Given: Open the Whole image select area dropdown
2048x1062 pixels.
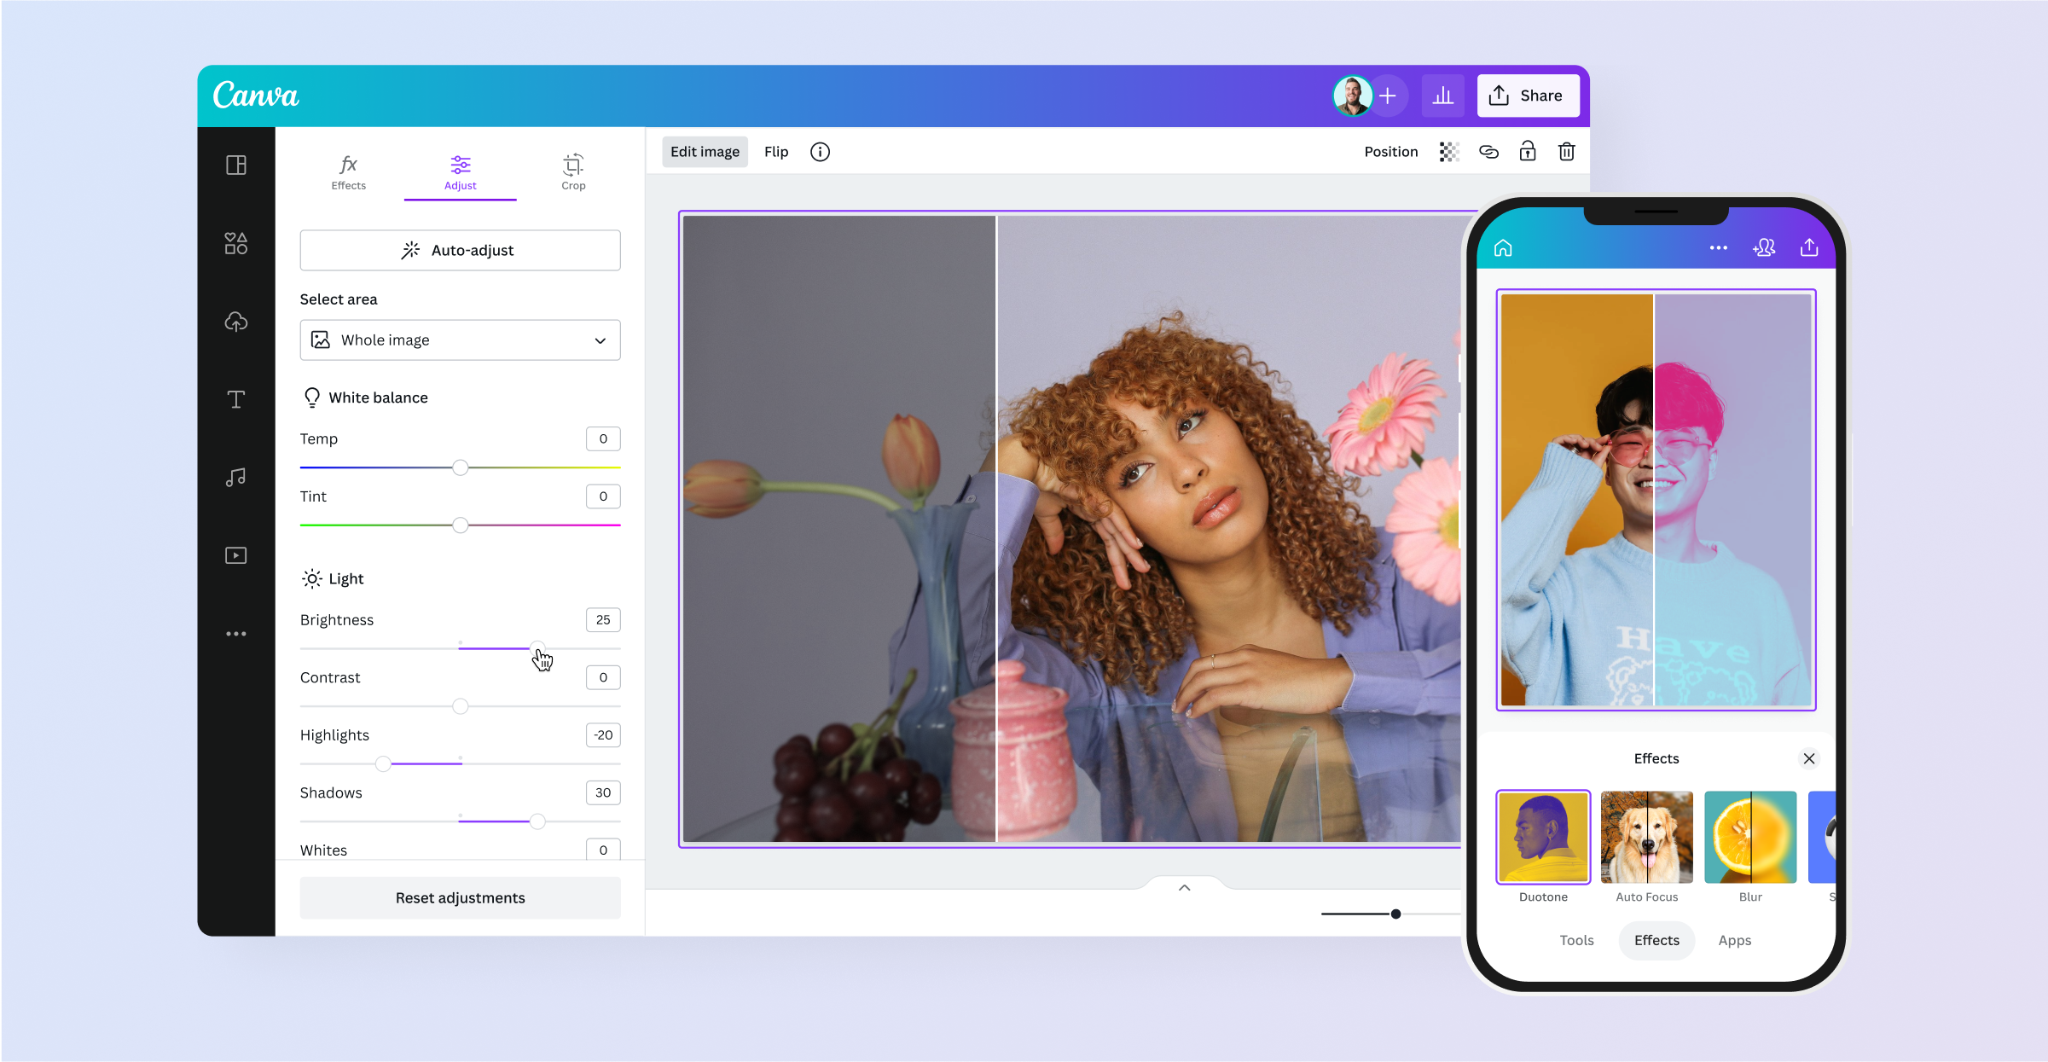Looking at the screenshot, I should click(460, 339).
